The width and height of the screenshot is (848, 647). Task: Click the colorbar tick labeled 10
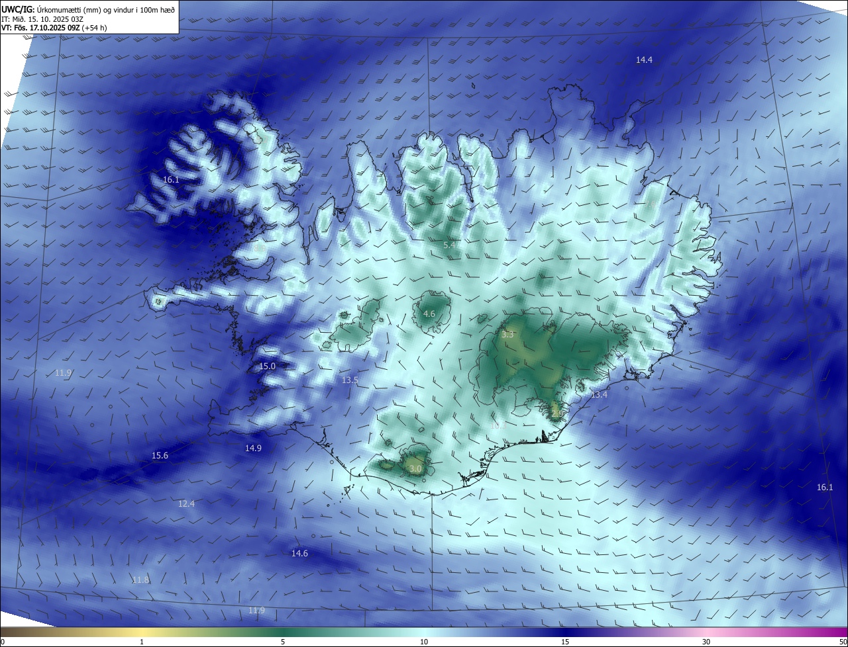(424, 642)
